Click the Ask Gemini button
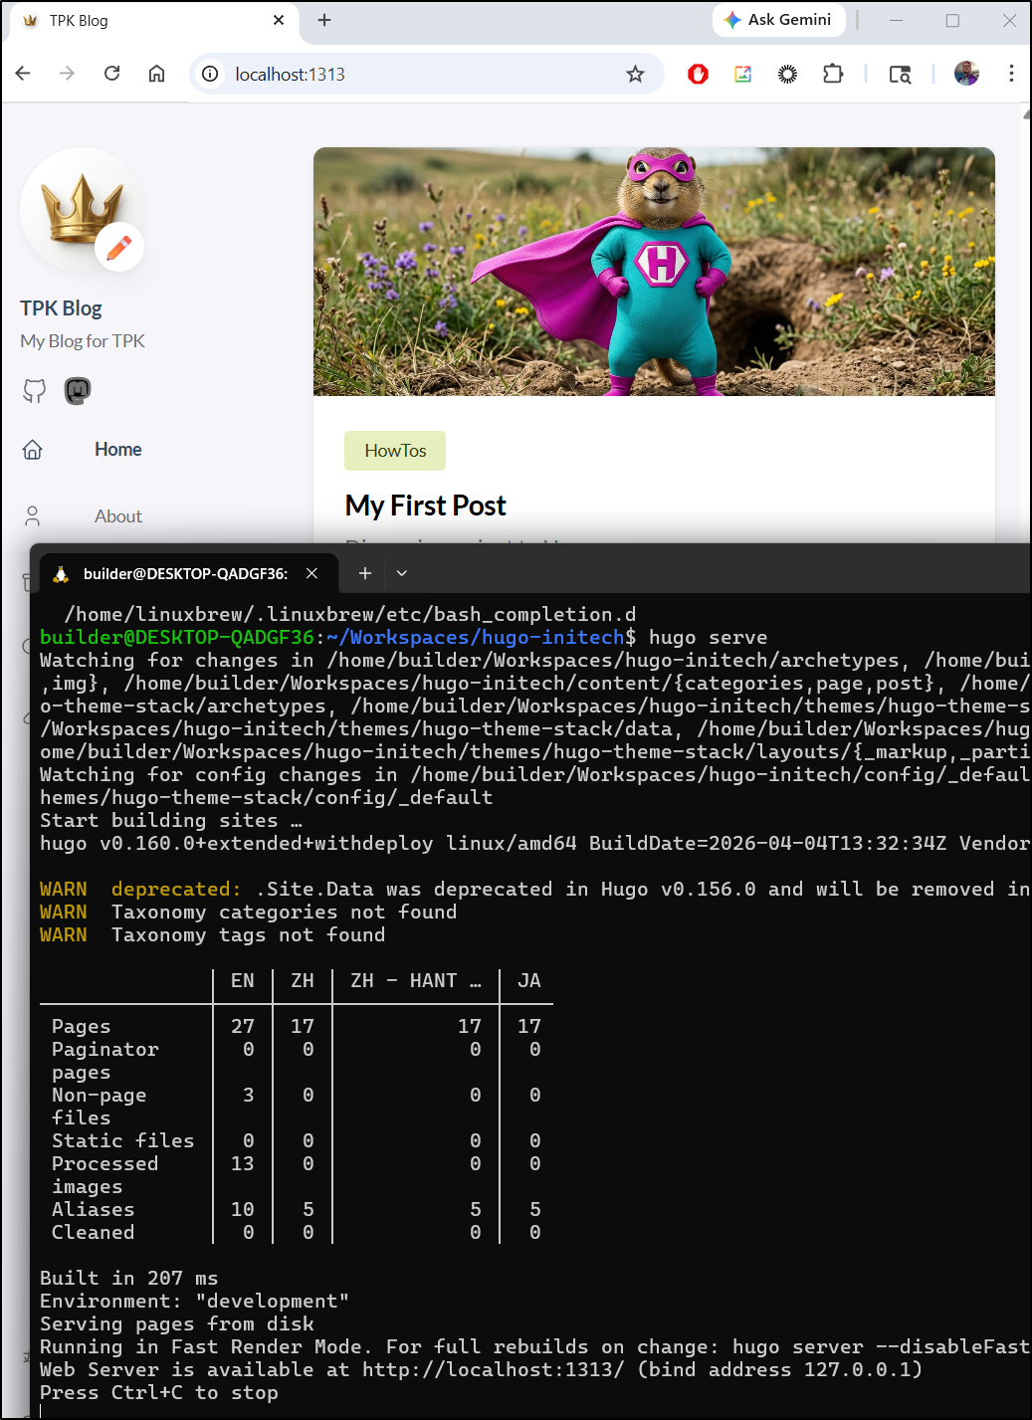 (778, 20)
